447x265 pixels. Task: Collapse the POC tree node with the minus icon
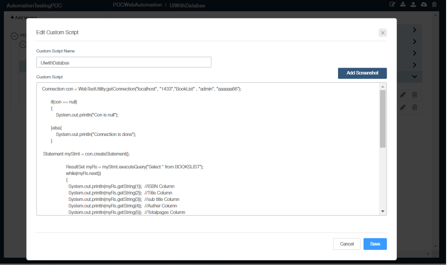16,35
